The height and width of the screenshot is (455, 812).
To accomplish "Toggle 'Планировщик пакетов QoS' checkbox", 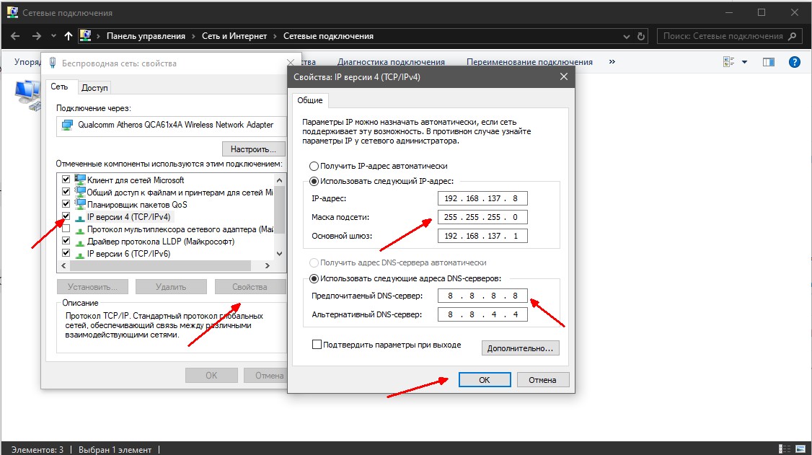I will tap(66, 204).
